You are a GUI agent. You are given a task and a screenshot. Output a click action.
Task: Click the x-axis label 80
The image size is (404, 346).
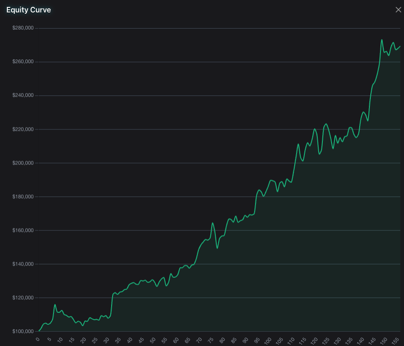coord(222,340)
